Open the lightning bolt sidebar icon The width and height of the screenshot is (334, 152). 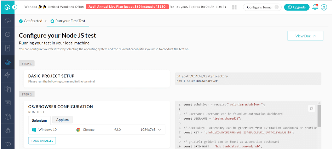(x=7, y=75)
